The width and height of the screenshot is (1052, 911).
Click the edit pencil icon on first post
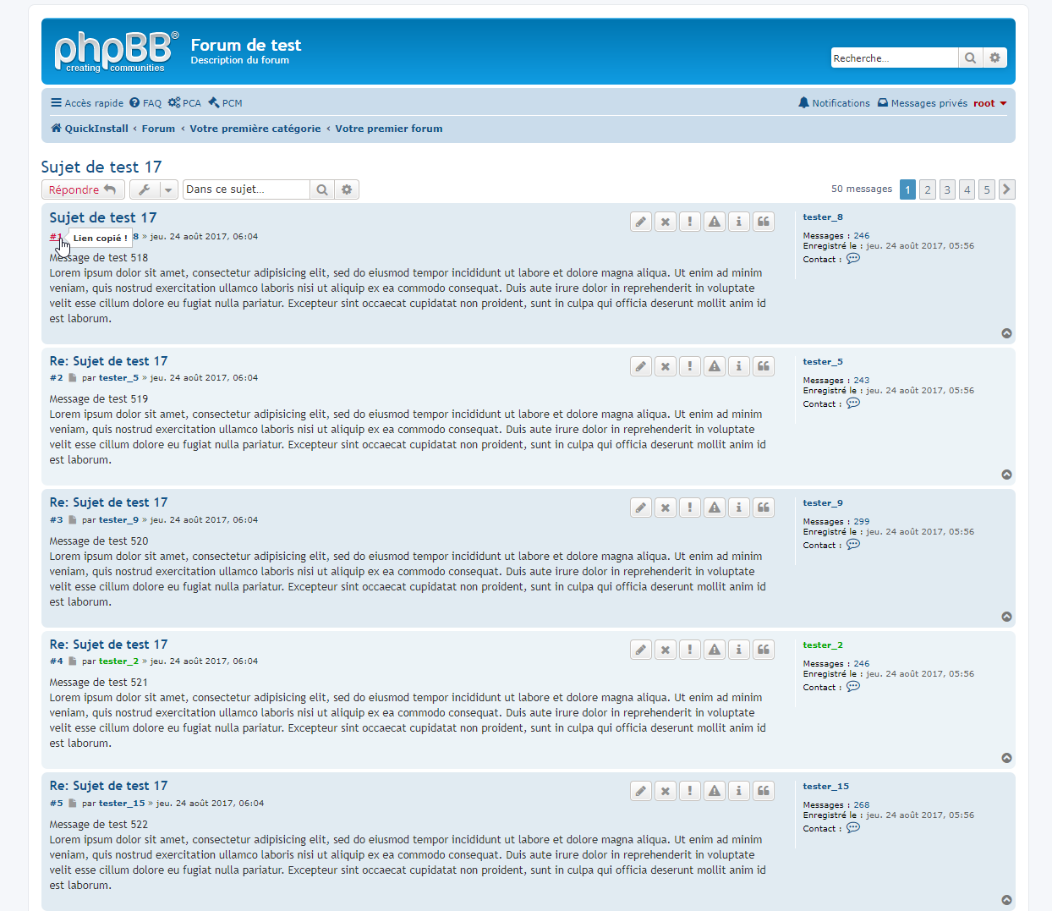click(x=641, y=222)
